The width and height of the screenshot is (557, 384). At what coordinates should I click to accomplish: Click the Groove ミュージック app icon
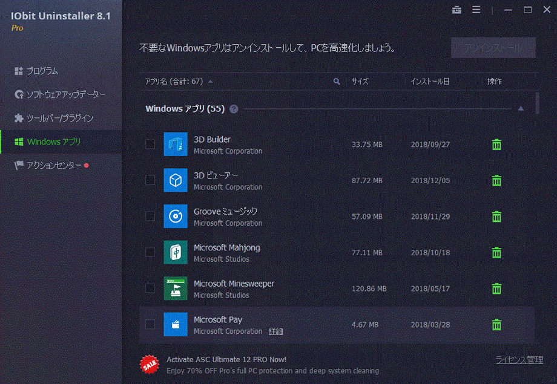[176, 216]
